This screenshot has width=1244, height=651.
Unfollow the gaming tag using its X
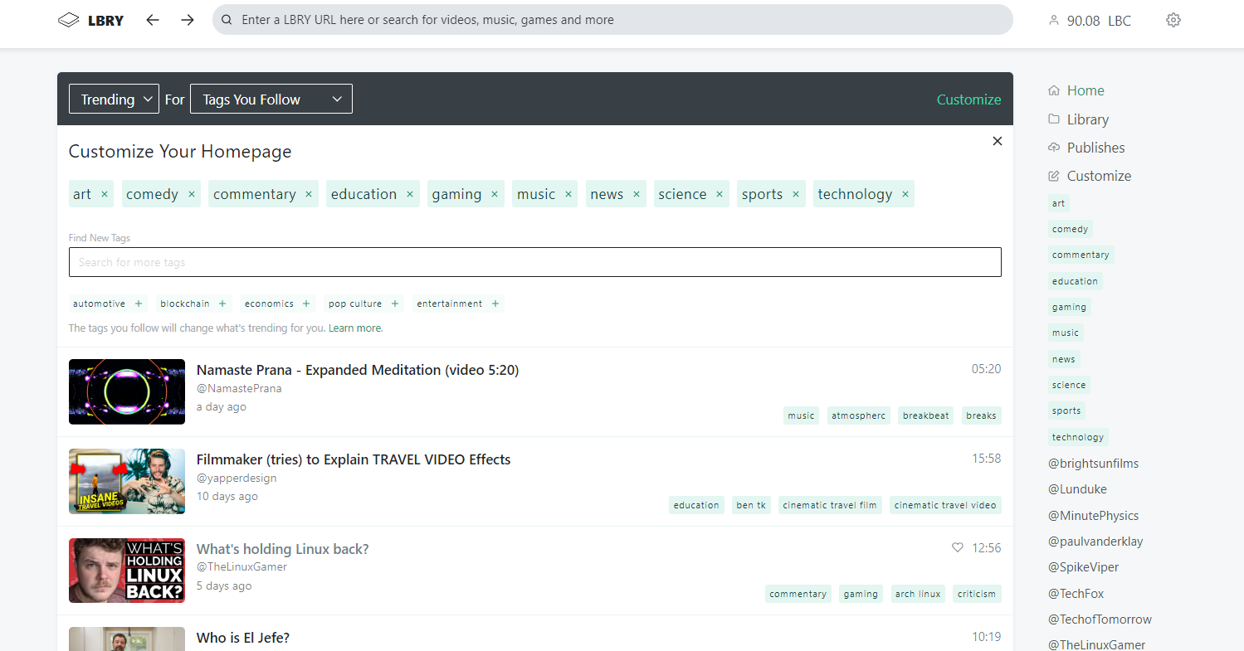pyautogui.click(x=495, y=194)
